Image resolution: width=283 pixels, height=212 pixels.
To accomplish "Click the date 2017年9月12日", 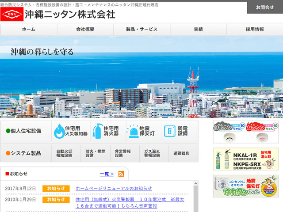I will 20,189.
